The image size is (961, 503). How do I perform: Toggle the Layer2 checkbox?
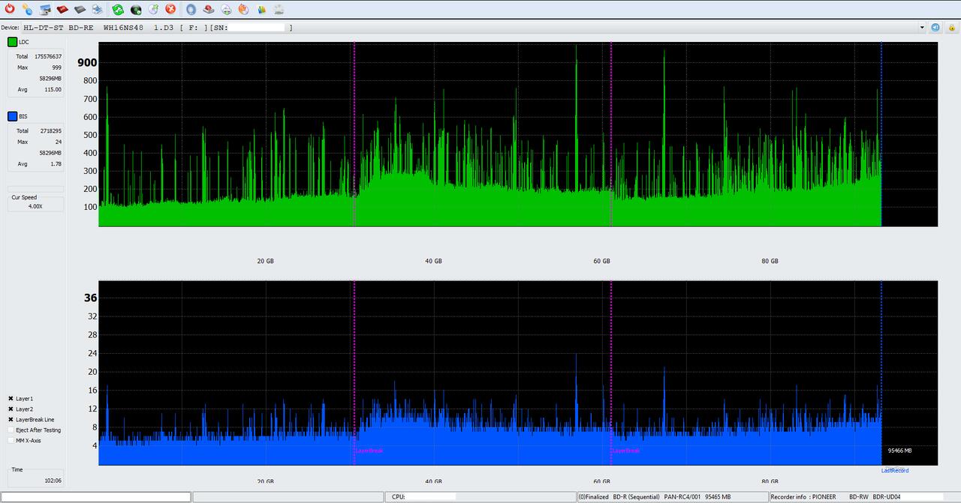click(11, 409)
